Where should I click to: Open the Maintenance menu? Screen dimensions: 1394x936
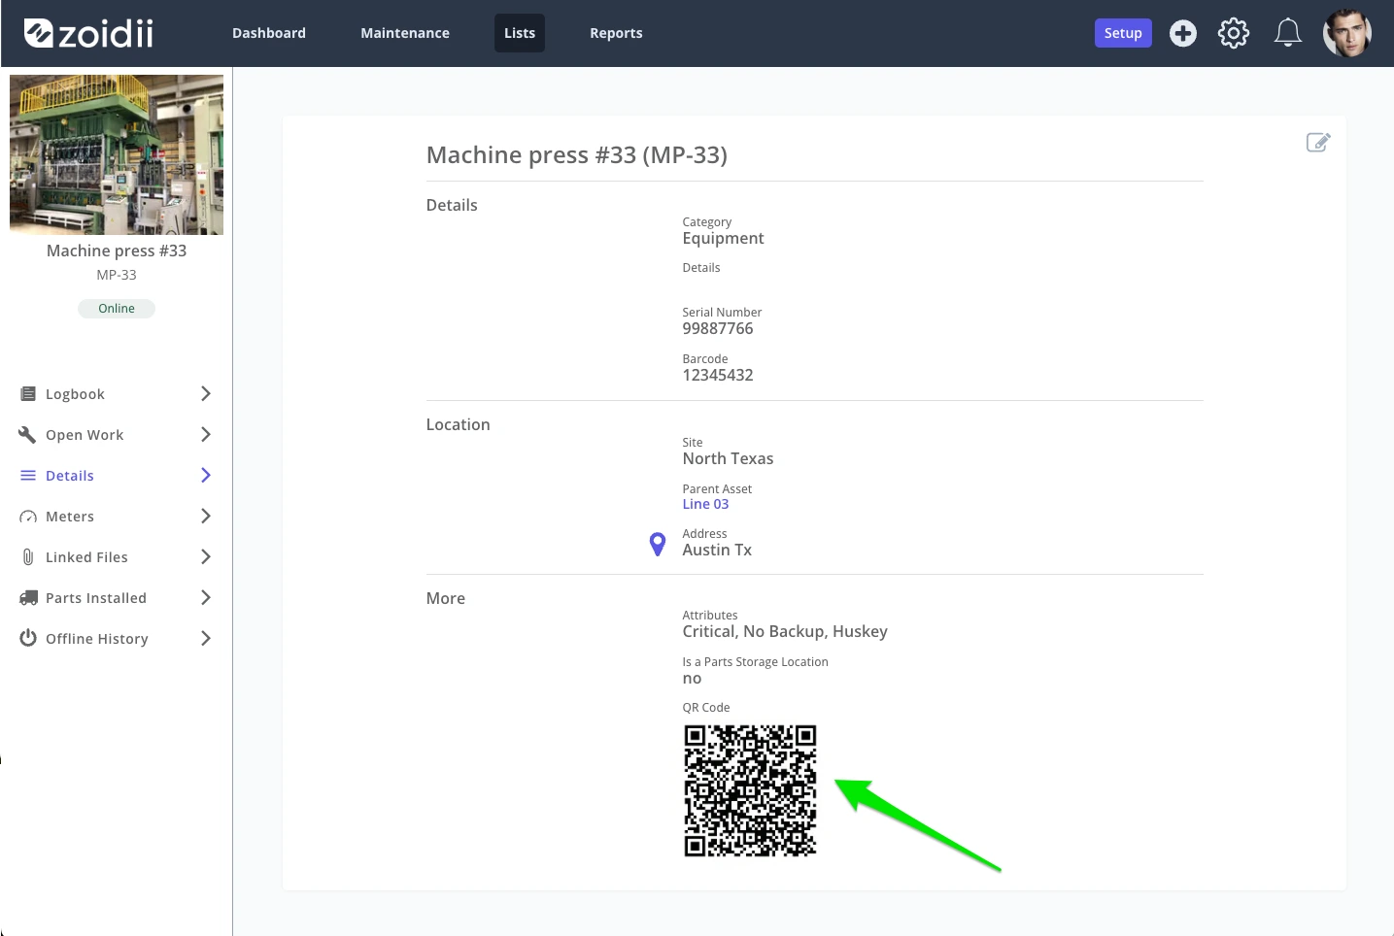click(405, 33)
